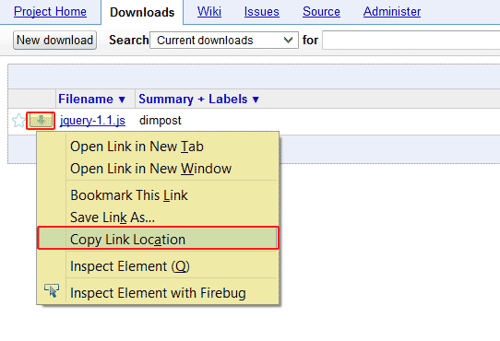The image size is (500, 341).
Task: Go to the Wiki tab
Action: pos(209,12)
